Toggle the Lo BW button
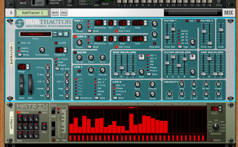The height and width of the screenshot is (147, 238). click(x=56, y=43)
